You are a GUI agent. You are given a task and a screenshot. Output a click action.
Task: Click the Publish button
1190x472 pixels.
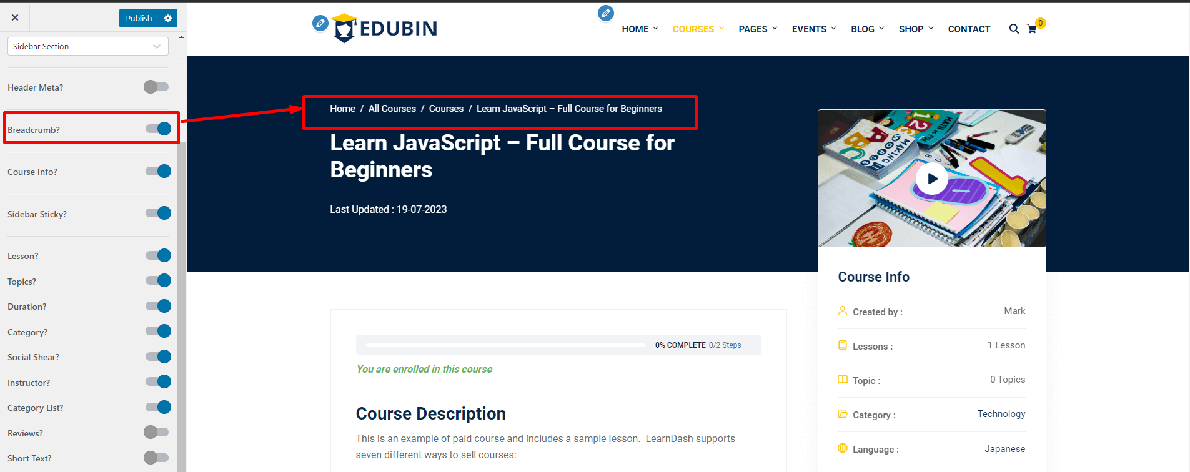(x=139, y=19)
